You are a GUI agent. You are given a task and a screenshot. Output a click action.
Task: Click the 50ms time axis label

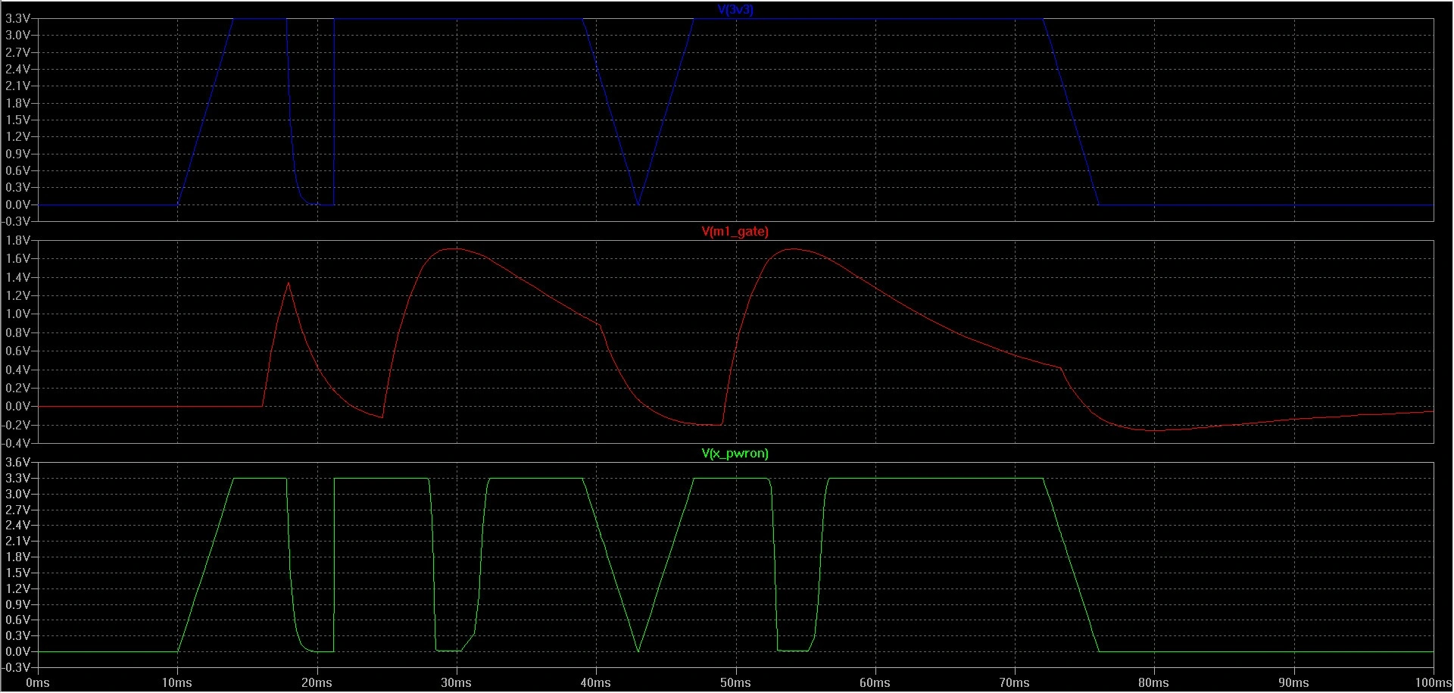click(x=735, y=682)
